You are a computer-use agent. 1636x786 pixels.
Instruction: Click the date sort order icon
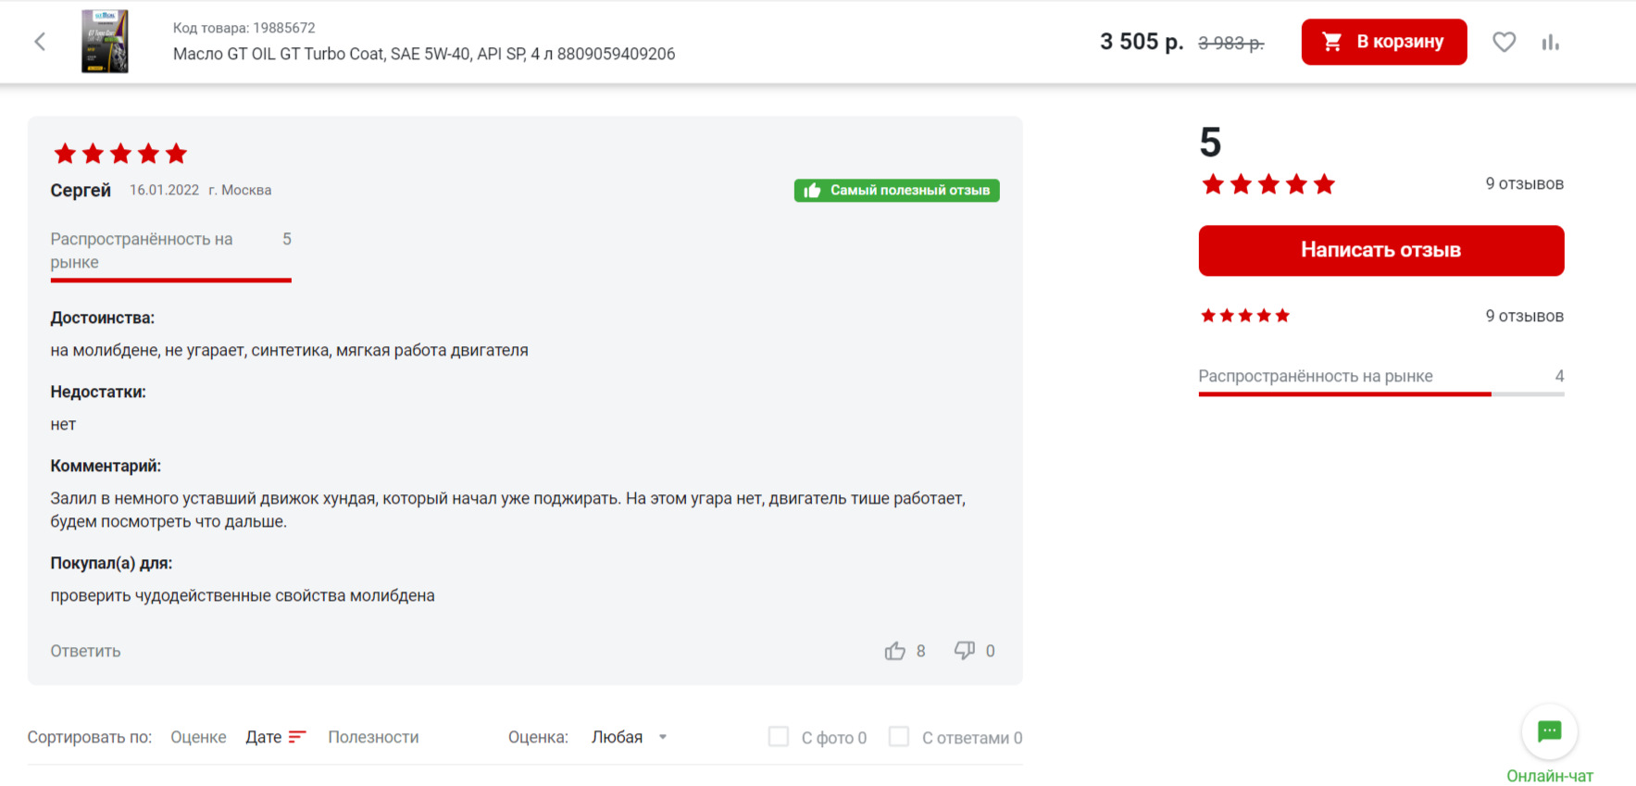(297, 737)
